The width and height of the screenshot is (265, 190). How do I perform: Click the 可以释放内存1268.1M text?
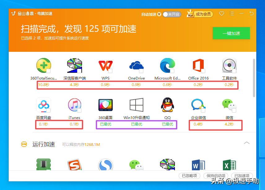[x=81, y=145]
